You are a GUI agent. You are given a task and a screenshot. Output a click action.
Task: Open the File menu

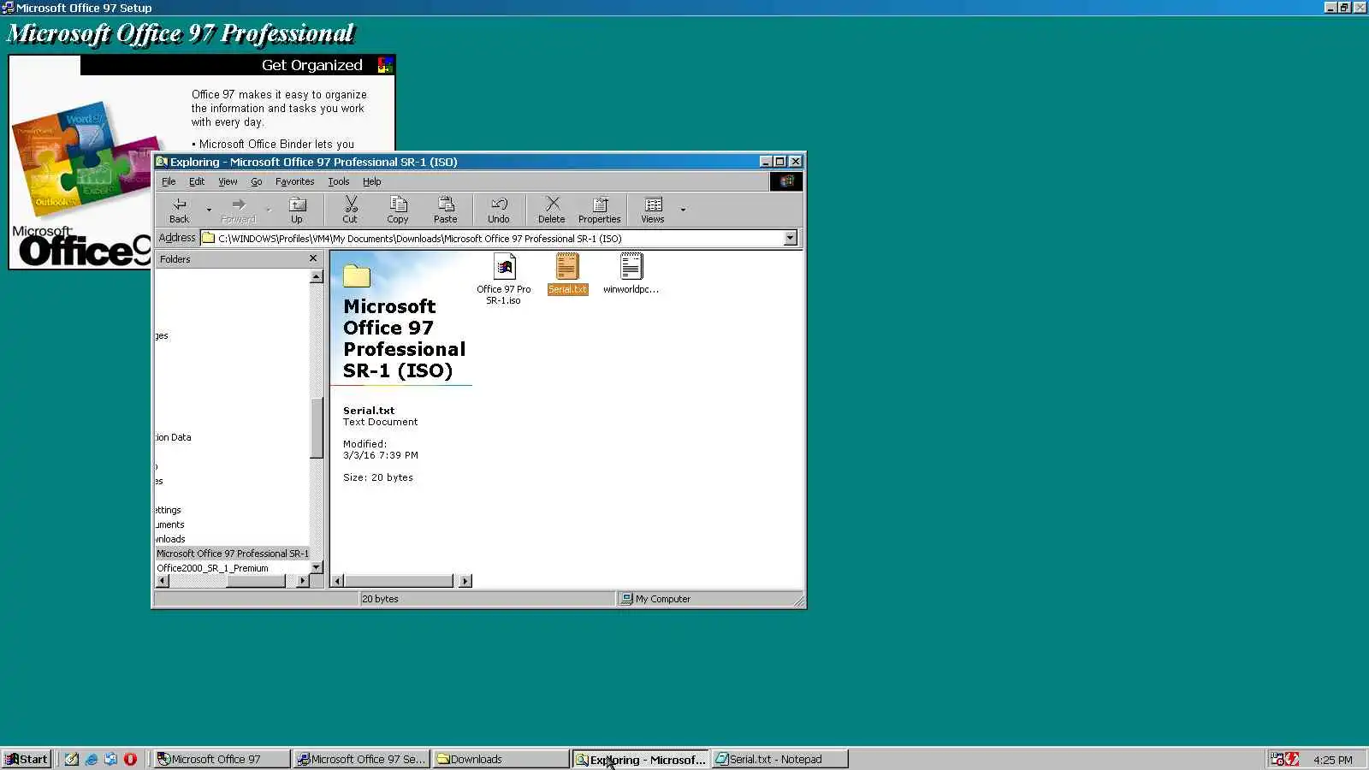pos(169,181)
